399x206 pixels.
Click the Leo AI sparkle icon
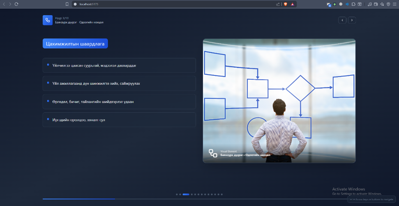[x=382, y=4]
